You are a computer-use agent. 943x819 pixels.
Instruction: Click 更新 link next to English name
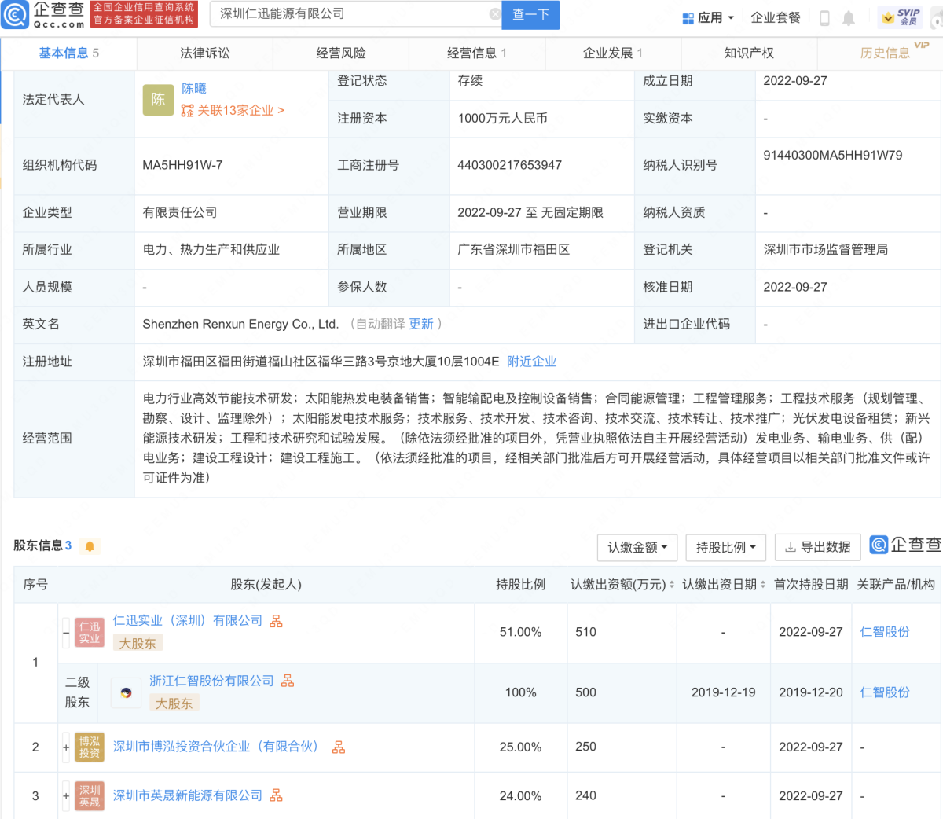(x=421, y=324)
